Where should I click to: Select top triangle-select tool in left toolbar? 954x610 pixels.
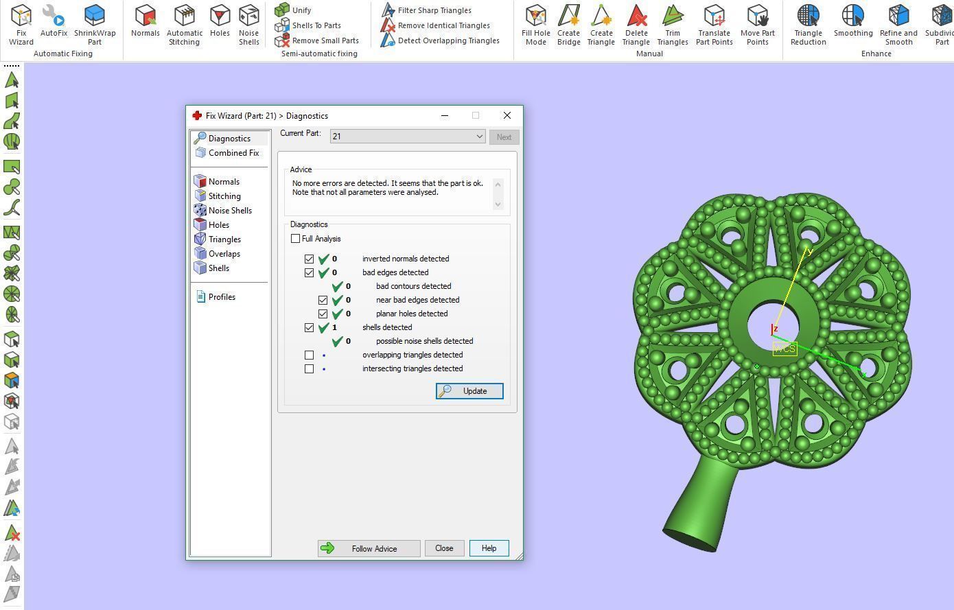point(12,80)
